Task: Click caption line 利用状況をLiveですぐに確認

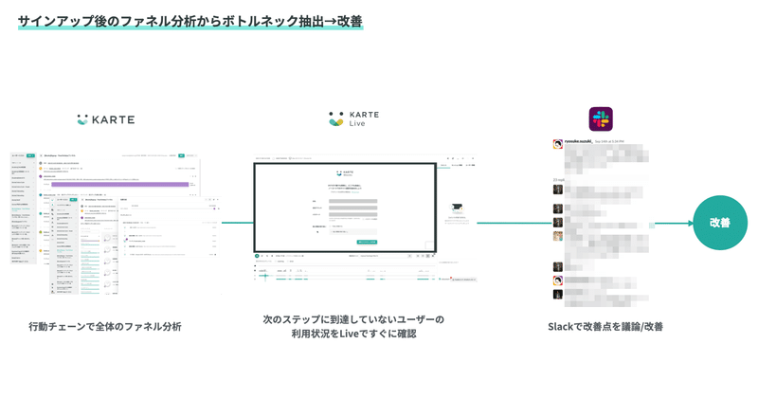Action: point(353,334)
